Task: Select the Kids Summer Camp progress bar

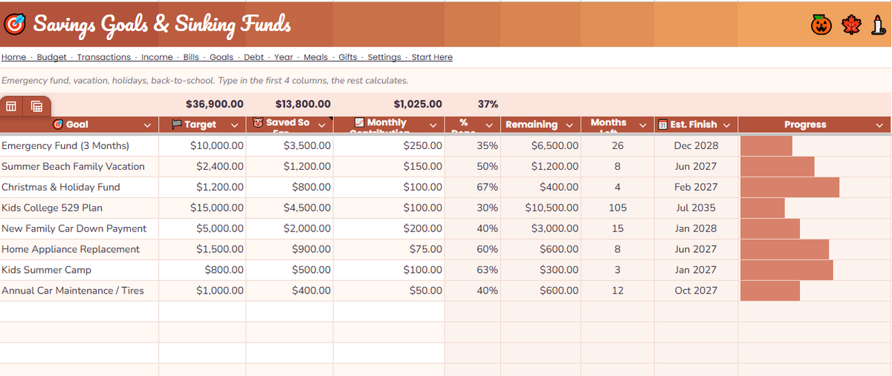Action: click(x=786, y=270)
